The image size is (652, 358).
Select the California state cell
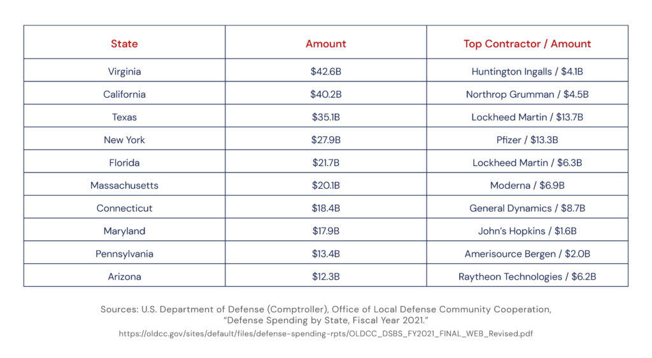coord(124,94)
